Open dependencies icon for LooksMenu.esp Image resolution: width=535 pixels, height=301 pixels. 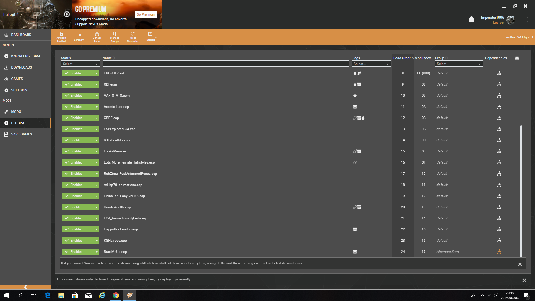[x=499, y=151]
